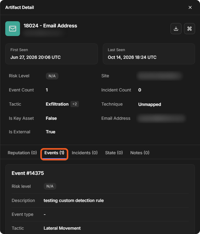
Task: Open the Reputation (0) tab
Action: click(x=22, y=153)
